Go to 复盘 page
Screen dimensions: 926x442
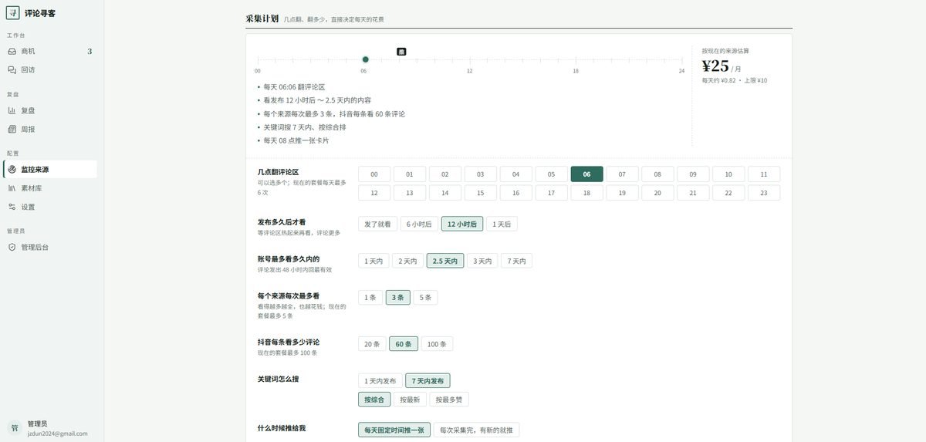(50, 110)
